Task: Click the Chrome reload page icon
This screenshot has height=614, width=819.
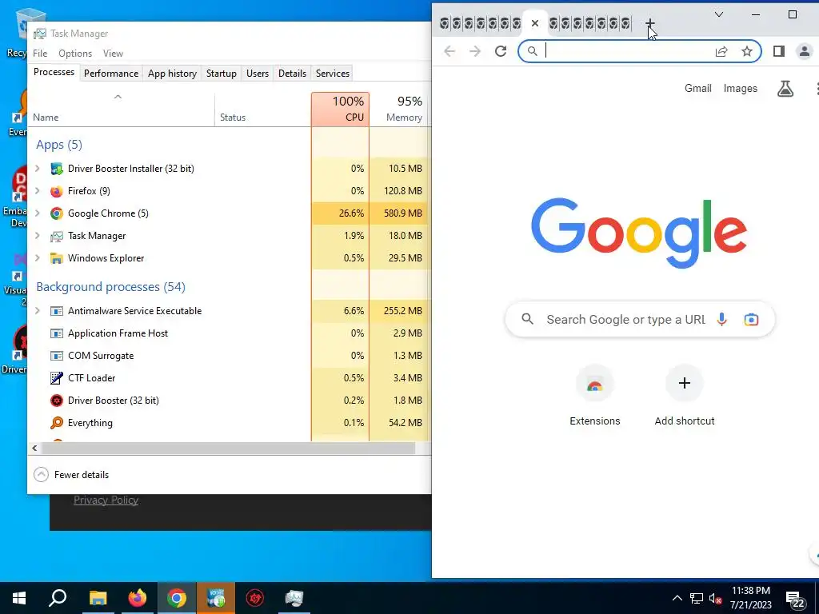Action: (x=501, y=51)
